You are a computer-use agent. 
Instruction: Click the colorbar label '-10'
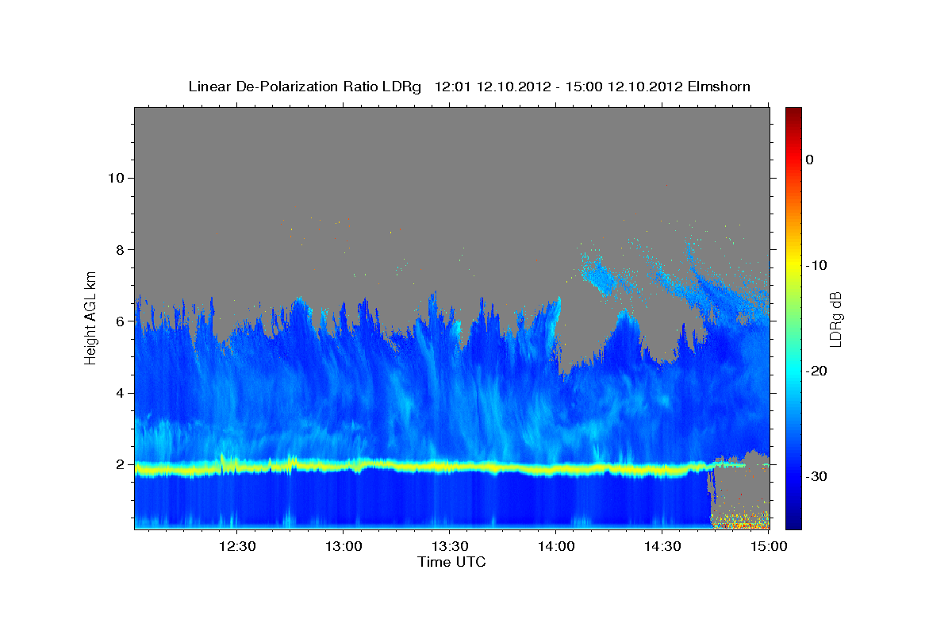[817, 265]
